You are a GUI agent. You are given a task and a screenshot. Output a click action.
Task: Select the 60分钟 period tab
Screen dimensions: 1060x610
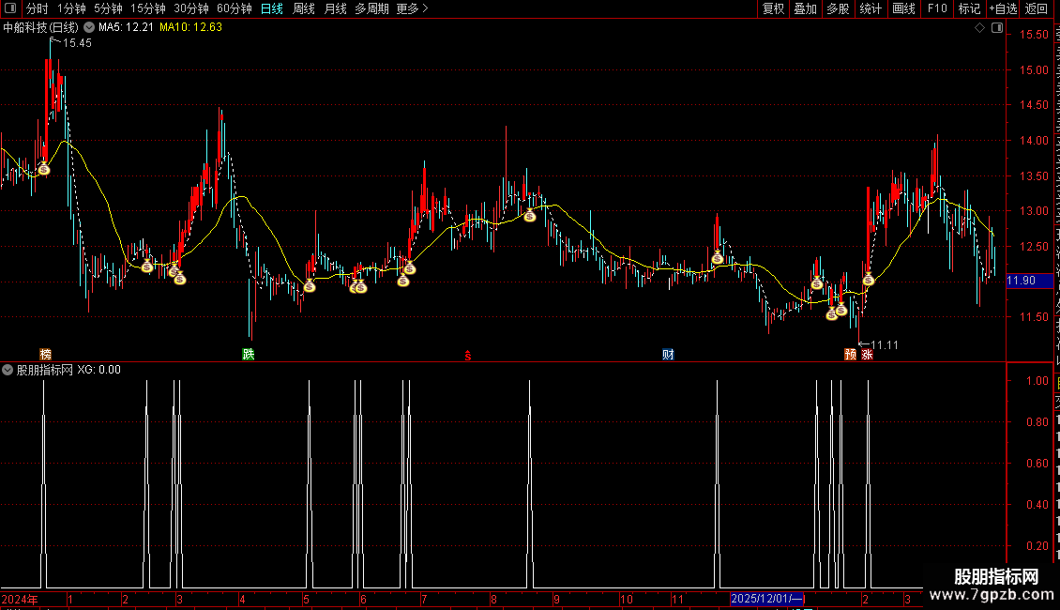pyautogui.click(x=235, y=8)
